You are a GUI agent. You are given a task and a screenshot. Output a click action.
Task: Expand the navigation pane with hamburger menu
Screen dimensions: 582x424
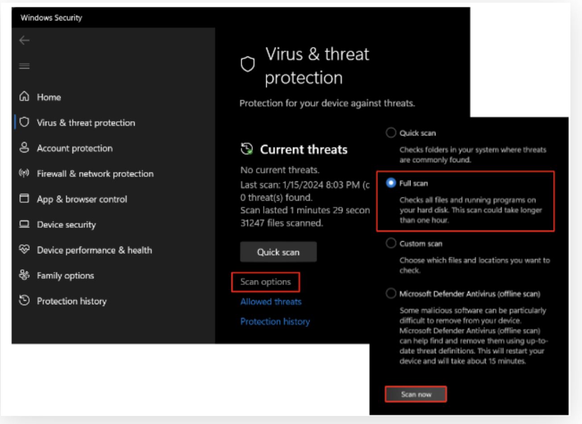click(x=24, y=65)
